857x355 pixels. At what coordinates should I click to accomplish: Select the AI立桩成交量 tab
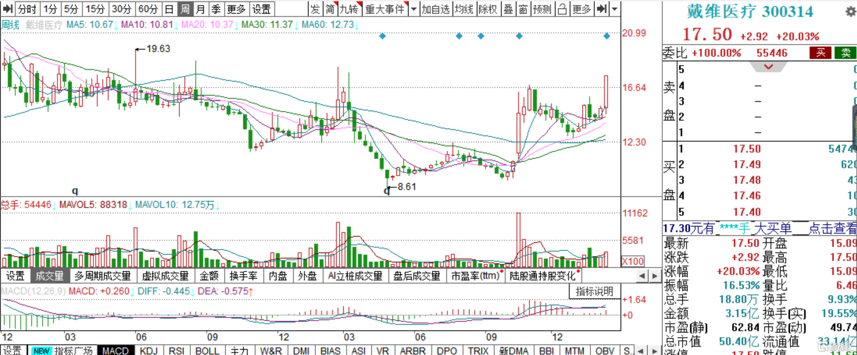pos(355,275)
